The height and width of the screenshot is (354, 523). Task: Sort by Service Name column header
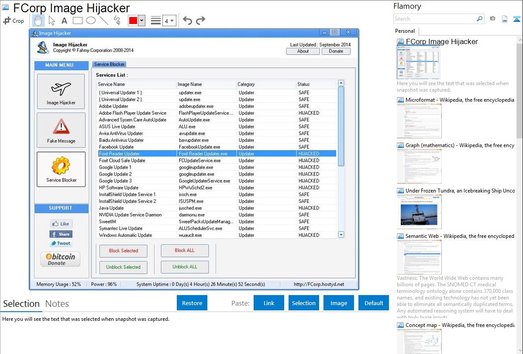tap(136, 84)
